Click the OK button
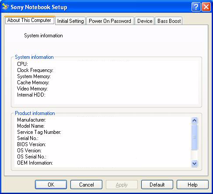The height and width of the screenshot is (194, 213). click(51, 185)
